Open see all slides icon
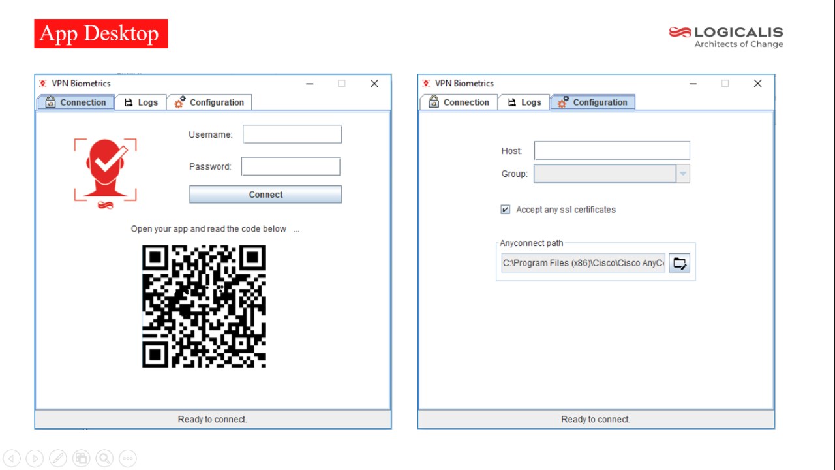 pos(82,458)
